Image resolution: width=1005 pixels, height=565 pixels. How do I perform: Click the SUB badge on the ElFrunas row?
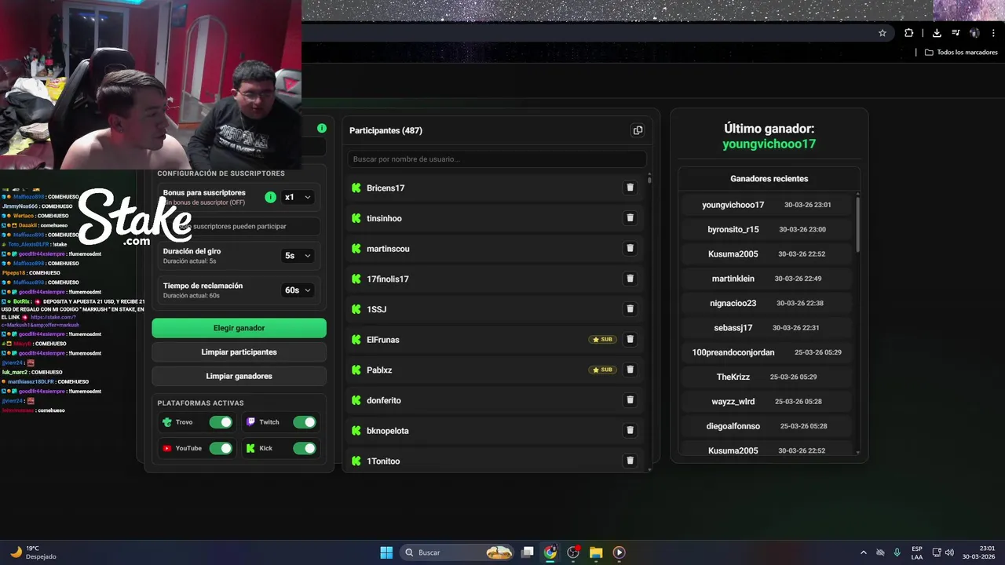coord(603,340)
